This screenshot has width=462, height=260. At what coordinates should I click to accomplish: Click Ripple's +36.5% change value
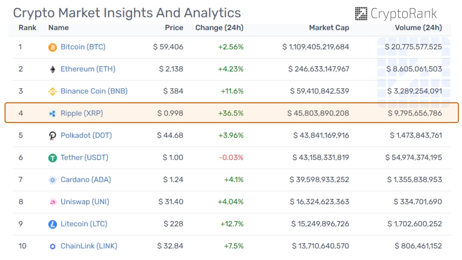(231, 113)
